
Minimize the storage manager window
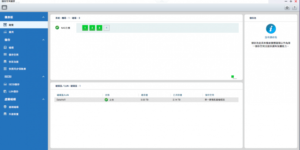pos(286,1)
